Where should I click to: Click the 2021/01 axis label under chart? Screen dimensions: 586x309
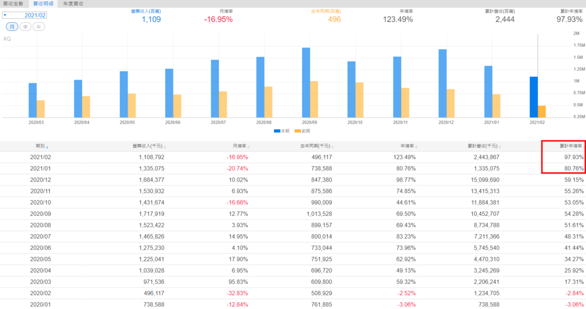pos(492,122)
